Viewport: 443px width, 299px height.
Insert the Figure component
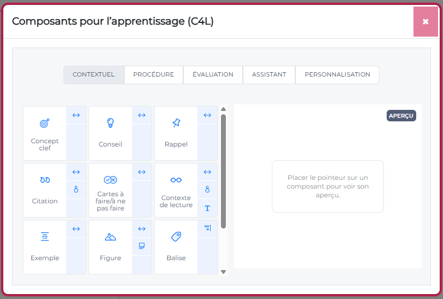click(x=110, y=247)
